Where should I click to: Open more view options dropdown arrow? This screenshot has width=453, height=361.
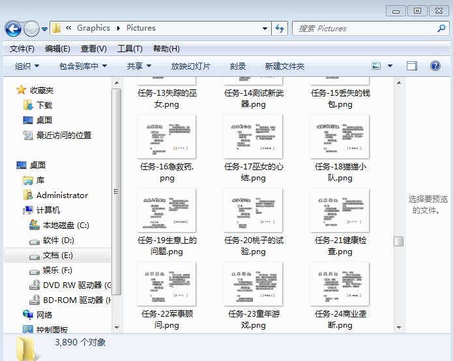click(x=390, y=66)
